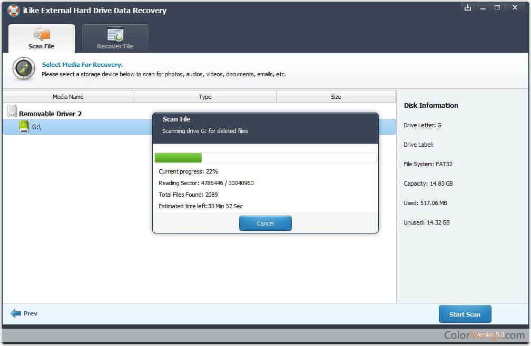
Task: Click the 'Current progress: 22%' text
Action: 188,171
